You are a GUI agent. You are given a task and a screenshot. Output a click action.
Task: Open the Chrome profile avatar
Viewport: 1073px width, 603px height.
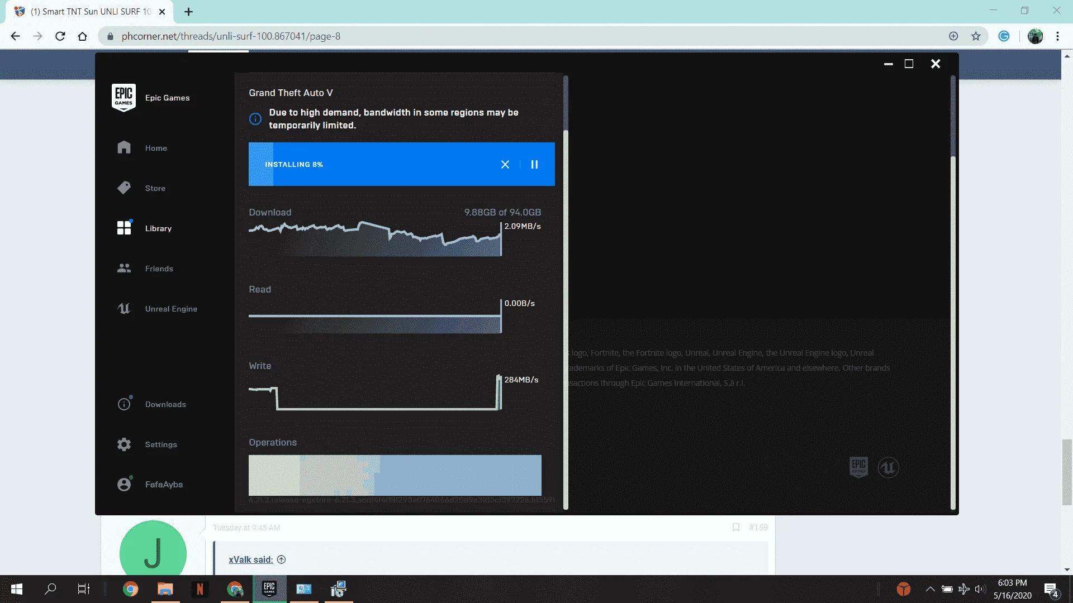click(x=1035, y=36)
